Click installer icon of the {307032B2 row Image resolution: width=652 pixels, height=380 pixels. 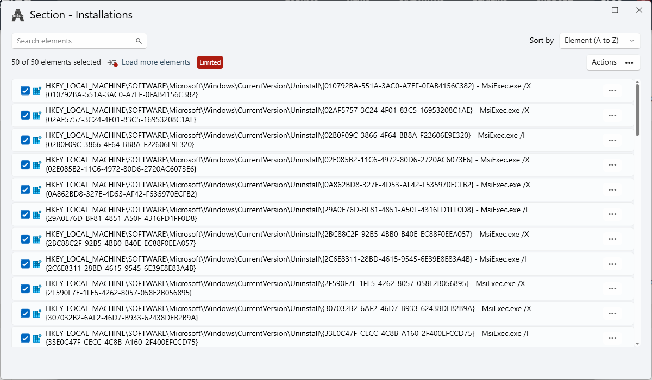pos(37,313)
